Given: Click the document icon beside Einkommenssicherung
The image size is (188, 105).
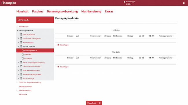Looking at the screenshot, I should coord(21,70).
